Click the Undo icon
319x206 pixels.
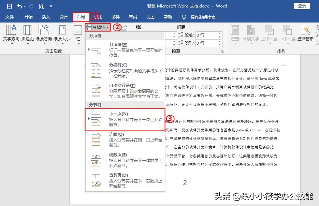19,6
